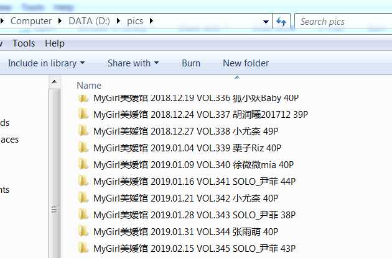Select the 2019.01.04 VOL.339 Riz 40P folder name
Image resolution: width=392 pixels, height=258 pixels.
click(x=187, y=148)
